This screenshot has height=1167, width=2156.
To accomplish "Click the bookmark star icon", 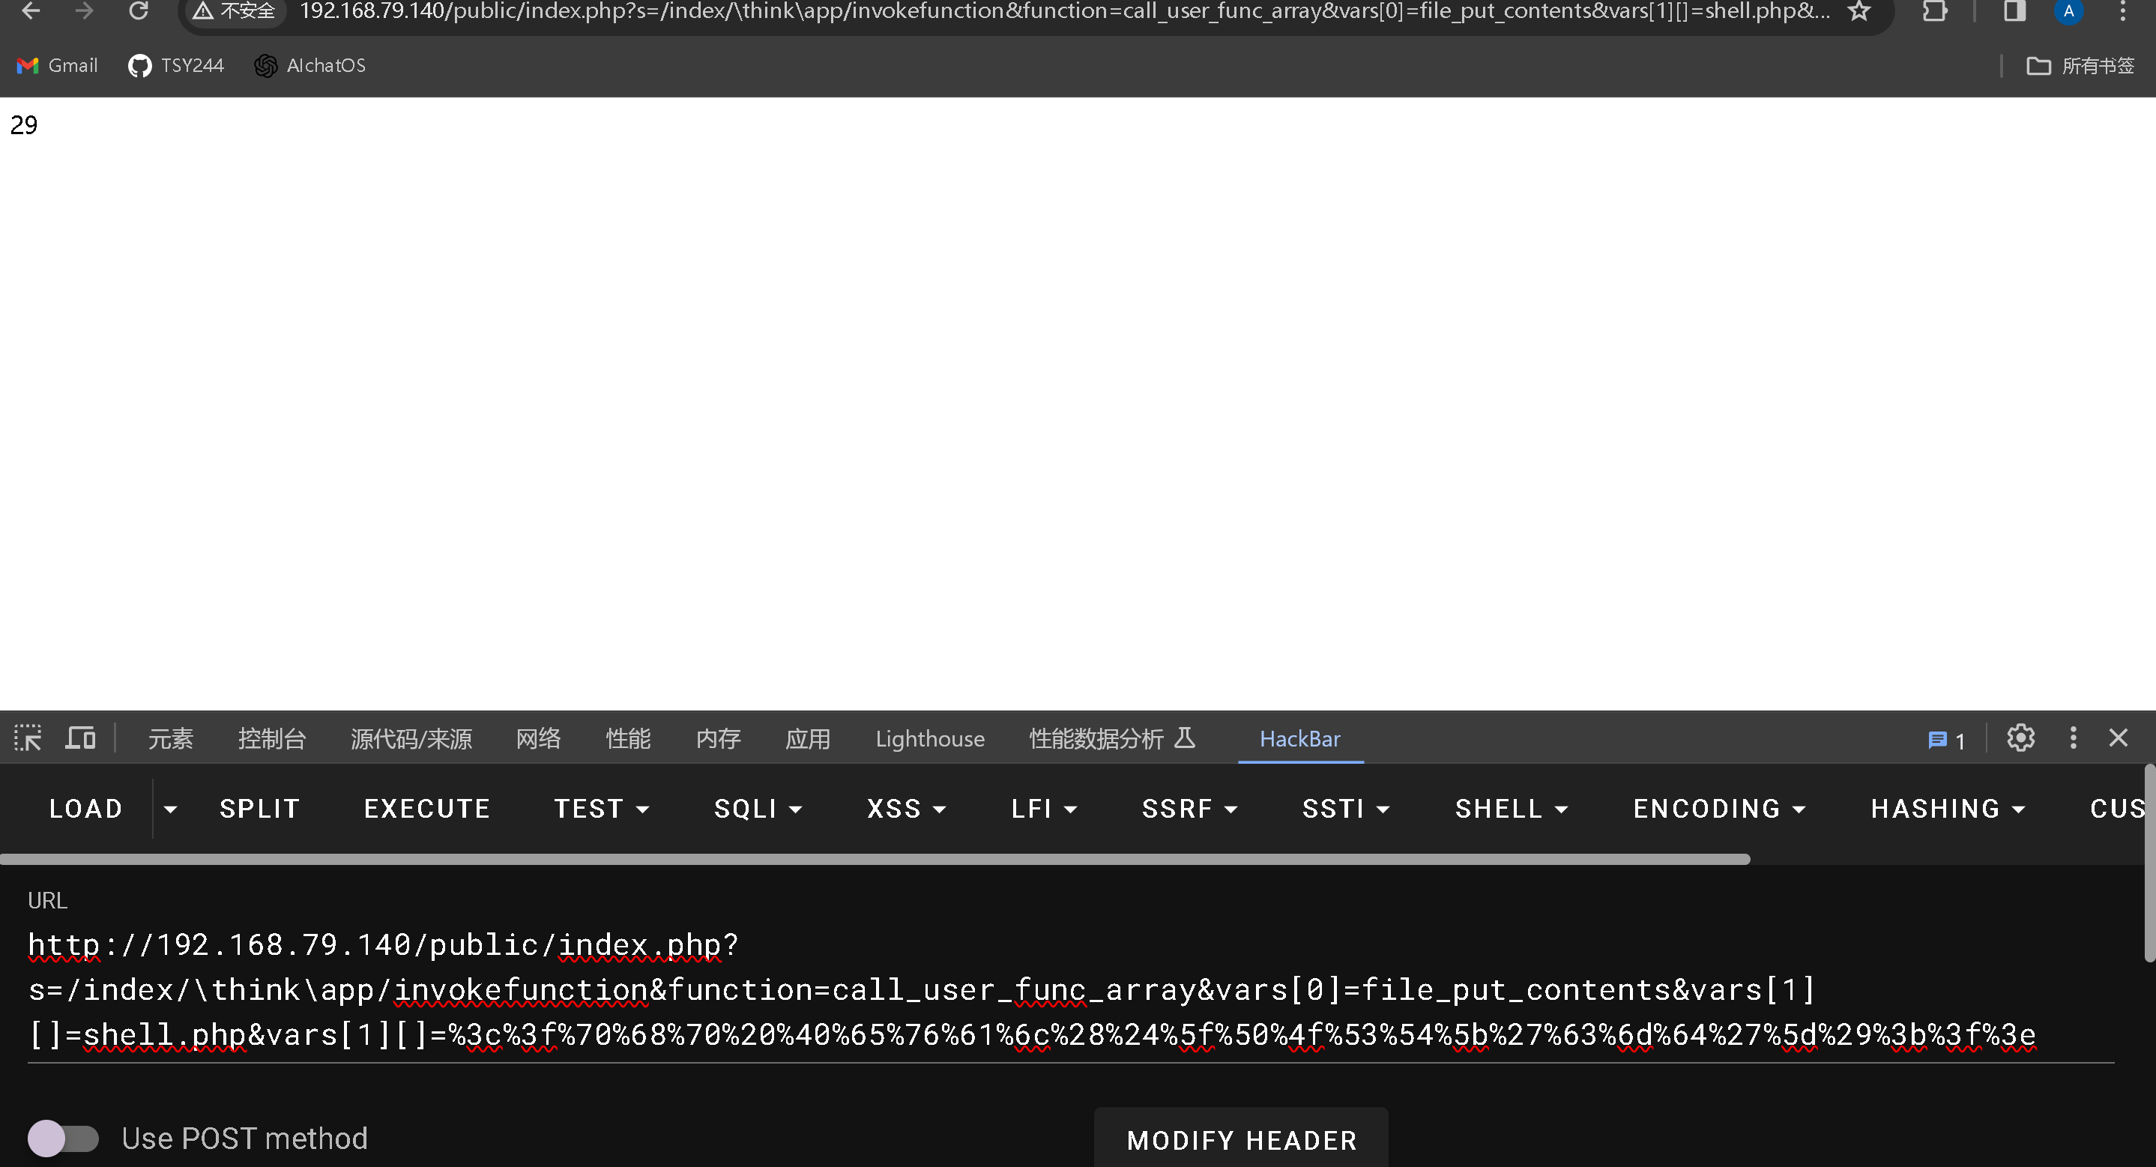I will tap(1859, 11).
